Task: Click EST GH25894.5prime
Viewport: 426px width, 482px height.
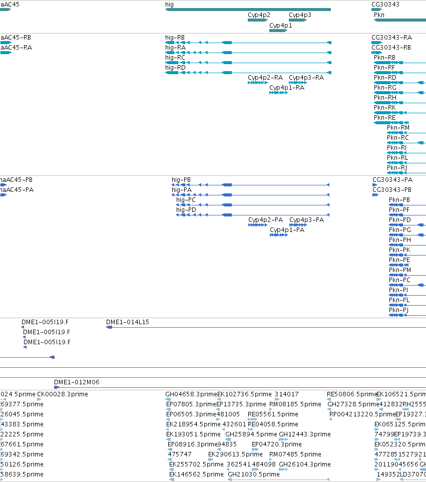Action: tap(251, 434)
